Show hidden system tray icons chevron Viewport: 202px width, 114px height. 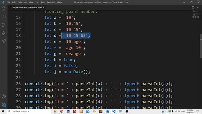coord(166,111)
